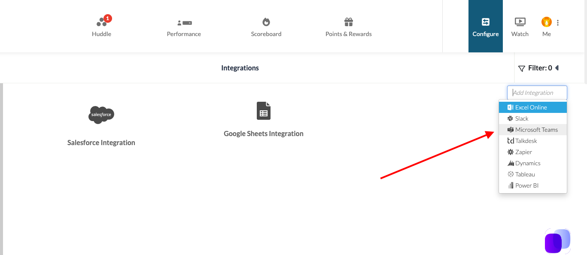Click the Filter funnel icon

[x=522, y=68]
